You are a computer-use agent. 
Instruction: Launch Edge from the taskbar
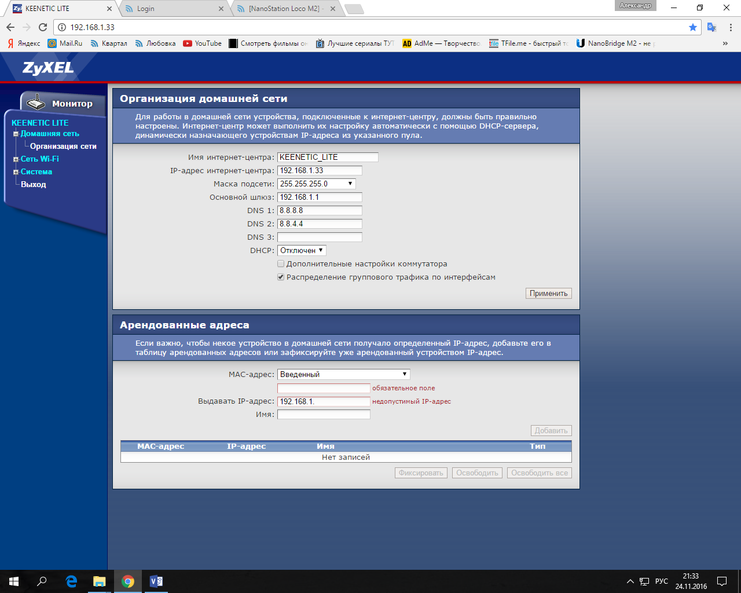point(71,581)
